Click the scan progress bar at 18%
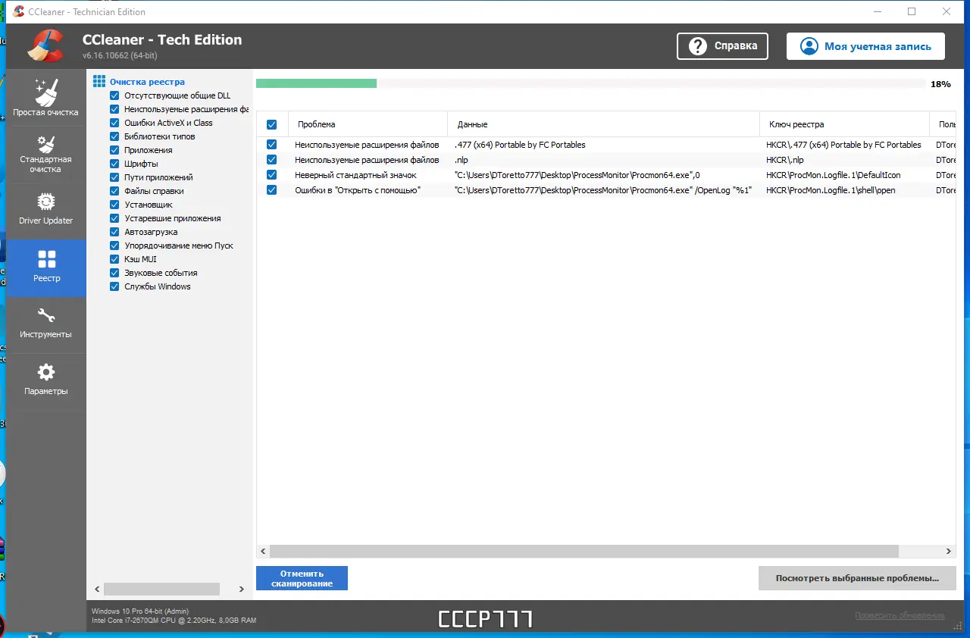Image resolution: width=970 pixels, height=638 pixels. [590, 83]
